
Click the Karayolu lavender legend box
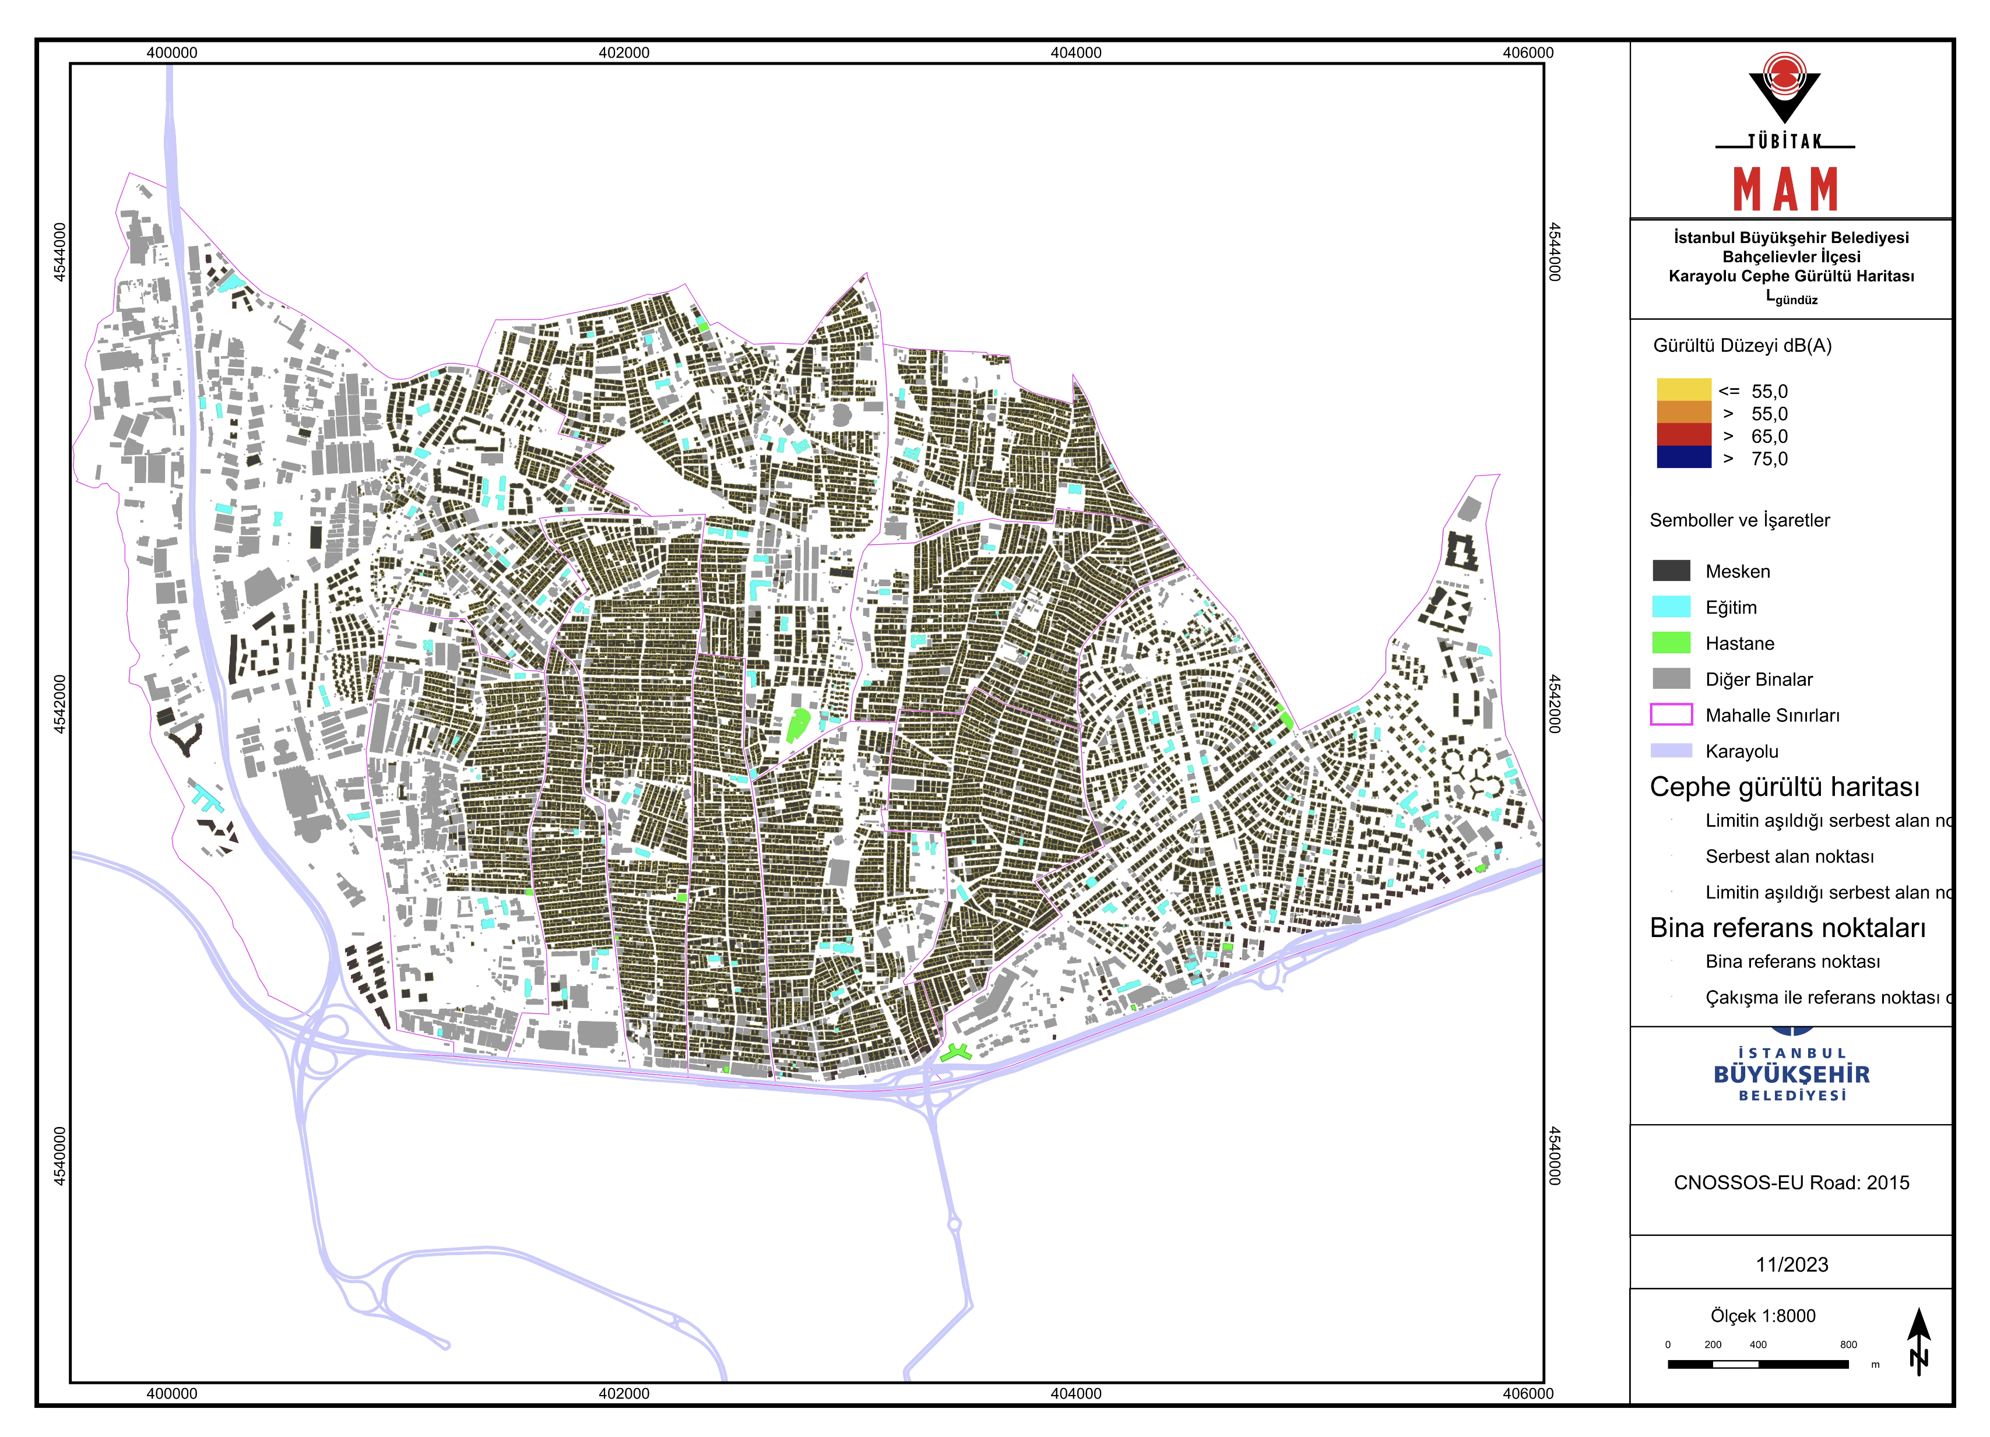pos(1672,751)
